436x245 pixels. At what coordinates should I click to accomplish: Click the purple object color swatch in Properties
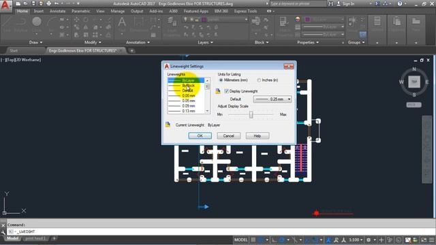point(307,19)
